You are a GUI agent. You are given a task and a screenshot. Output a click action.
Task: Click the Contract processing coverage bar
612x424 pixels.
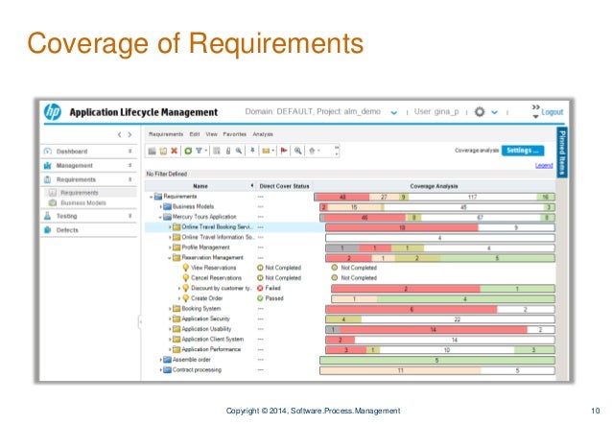point(437,370)
